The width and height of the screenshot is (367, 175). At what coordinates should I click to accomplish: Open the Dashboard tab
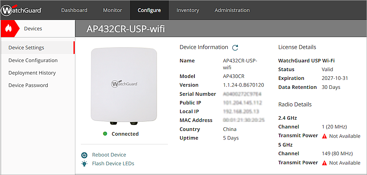pos(74,10)
